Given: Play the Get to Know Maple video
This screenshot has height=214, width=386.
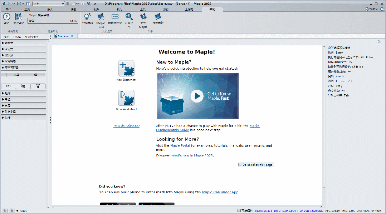Looking at the screenshot, I should (197, 96).
